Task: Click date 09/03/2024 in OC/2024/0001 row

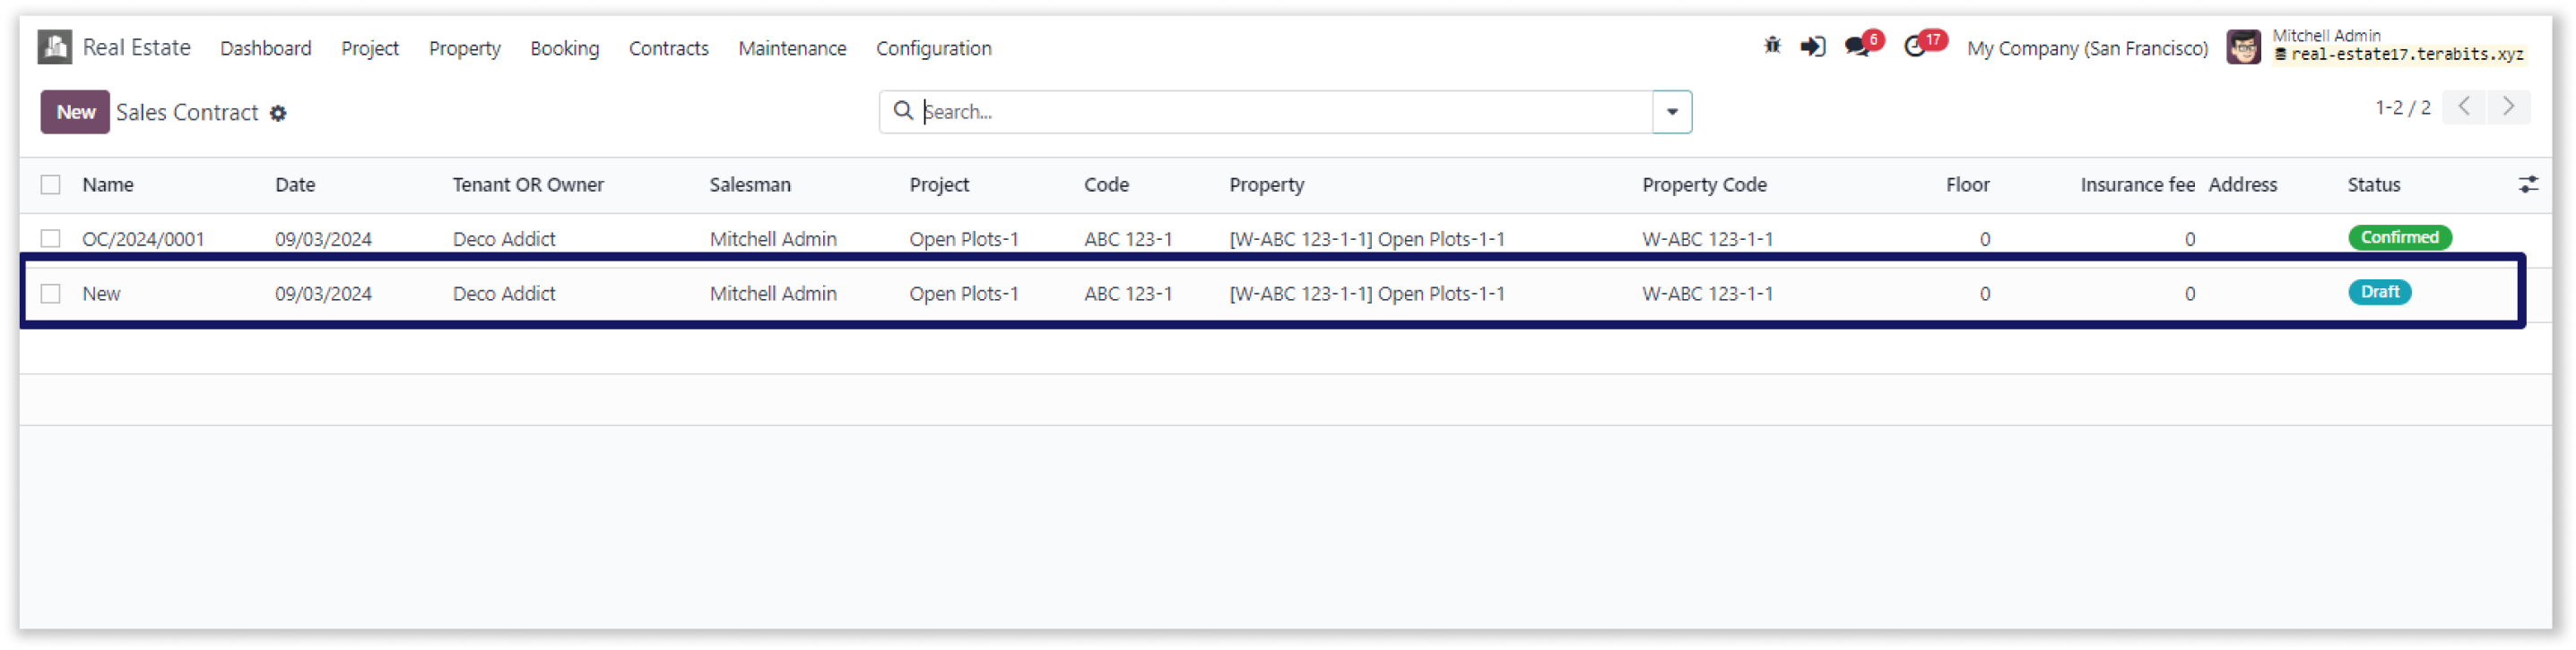Action: [323, 239]
